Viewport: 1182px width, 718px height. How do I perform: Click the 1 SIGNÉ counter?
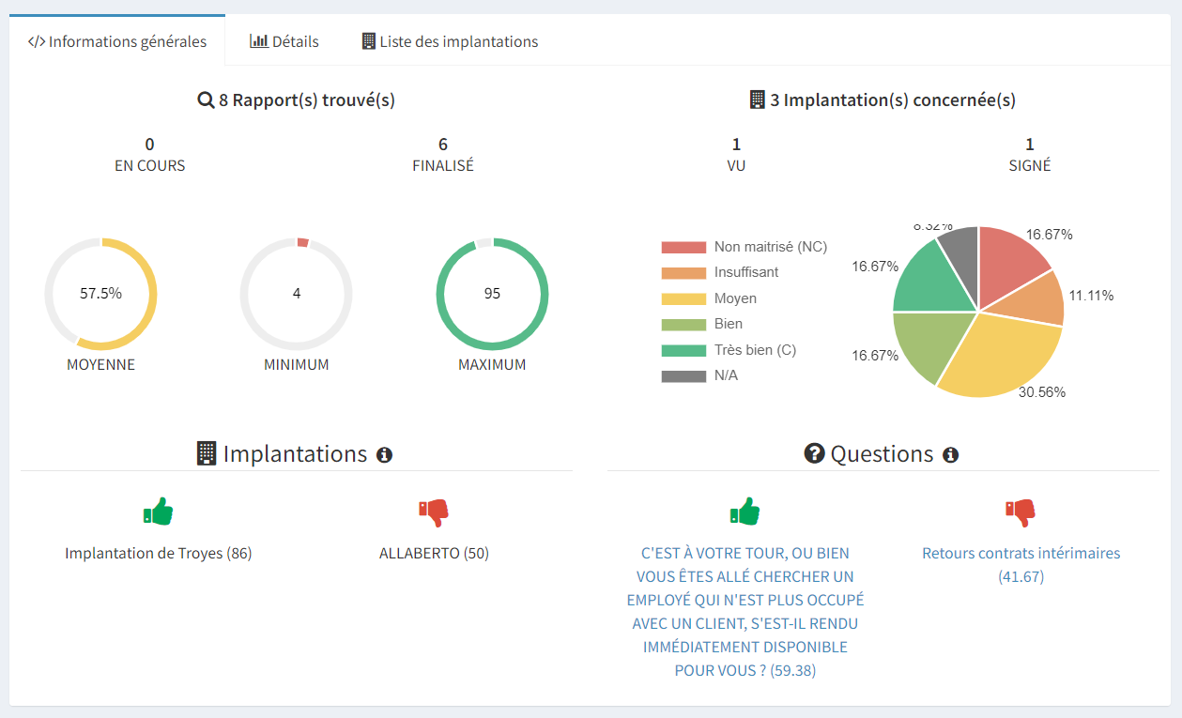click(1030, 155)
